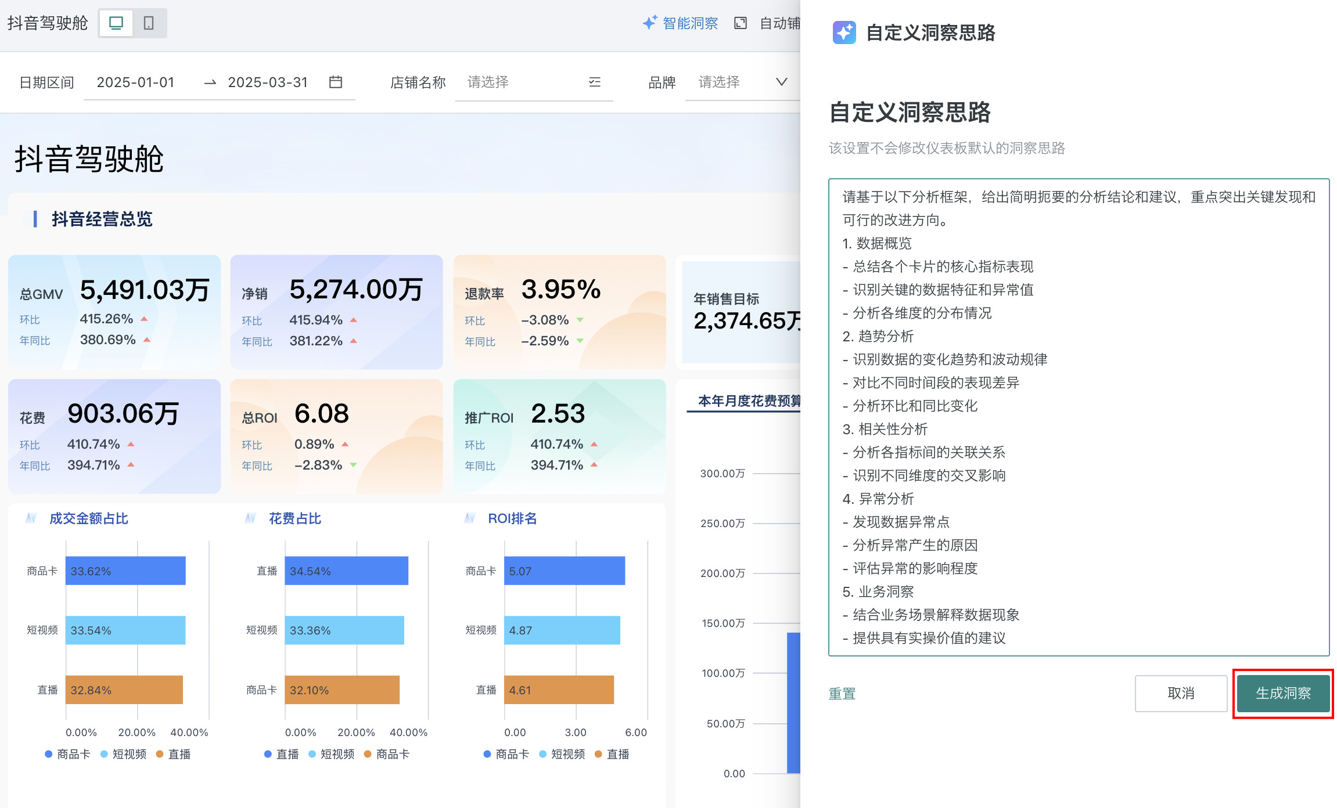Viewport: 1337px width, 808px height.
Task: Click the 店铺名称 list selector icon
Action: tap(595, 82)
